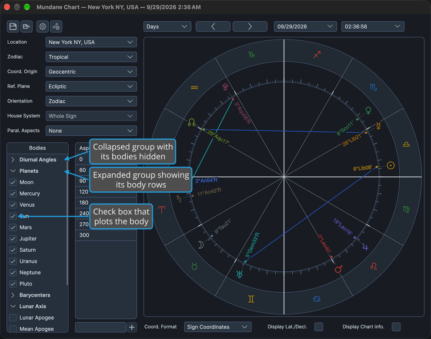Click the Moon crescent glyph on chart
The image size is (431, 339).
(201, 245)
